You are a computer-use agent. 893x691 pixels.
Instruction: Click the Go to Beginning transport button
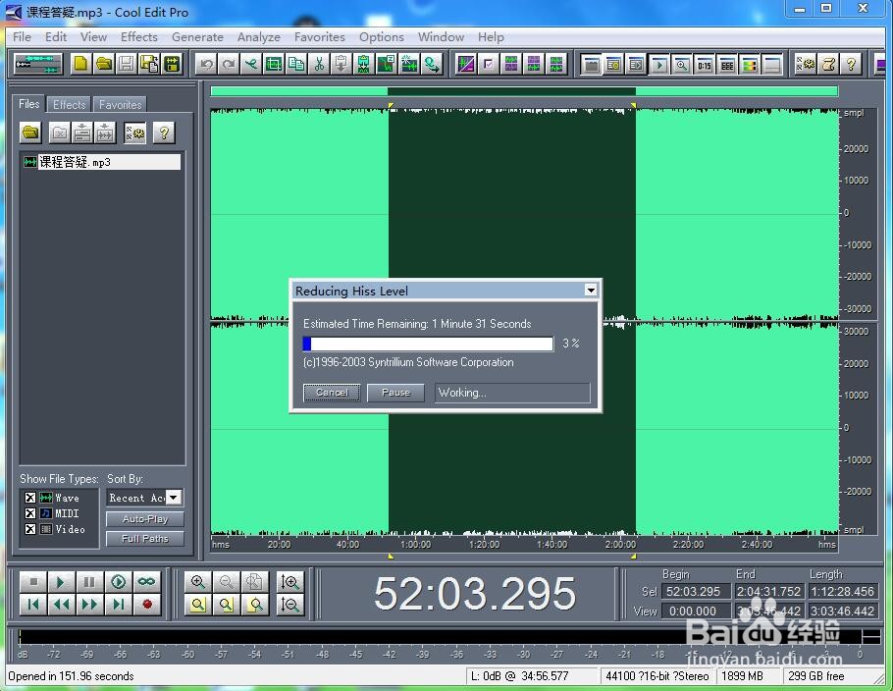pyautogui.click(x=33, y=605)
